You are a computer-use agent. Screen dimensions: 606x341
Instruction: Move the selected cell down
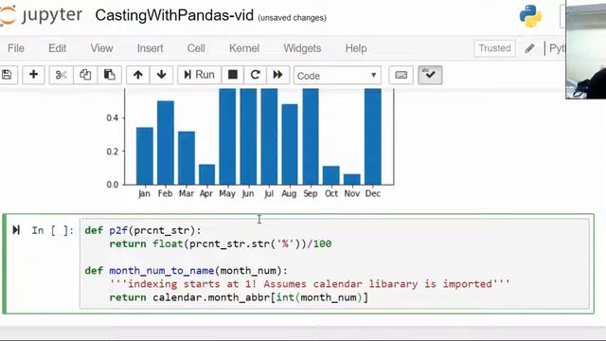point(161,75)
